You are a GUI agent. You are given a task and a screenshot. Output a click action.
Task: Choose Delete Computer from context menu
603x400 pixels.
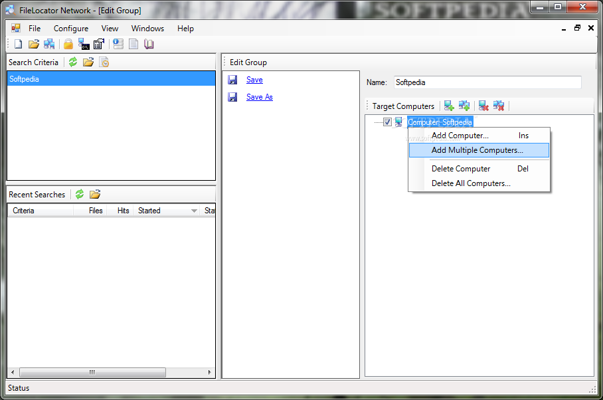point(479,169)
